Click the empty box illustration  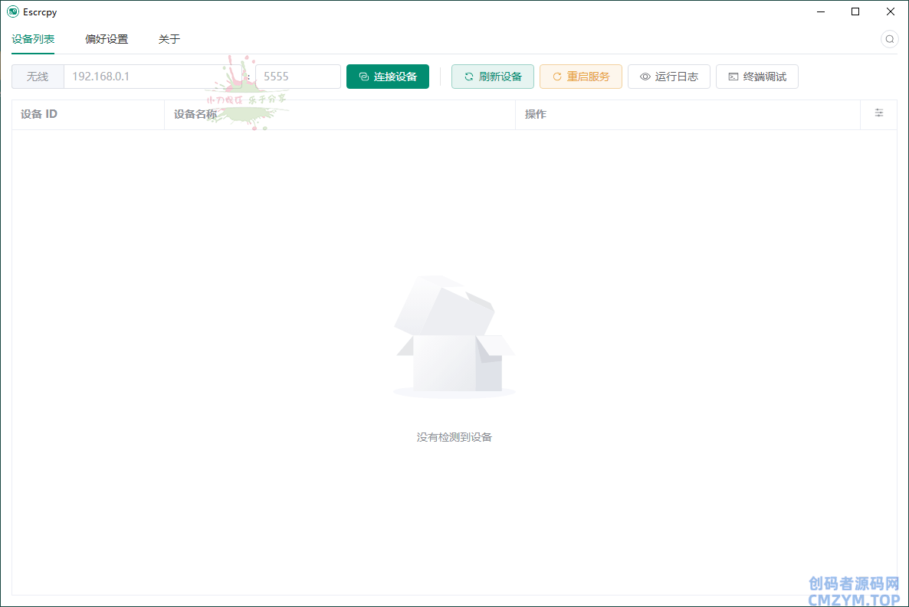coord(454,337)
